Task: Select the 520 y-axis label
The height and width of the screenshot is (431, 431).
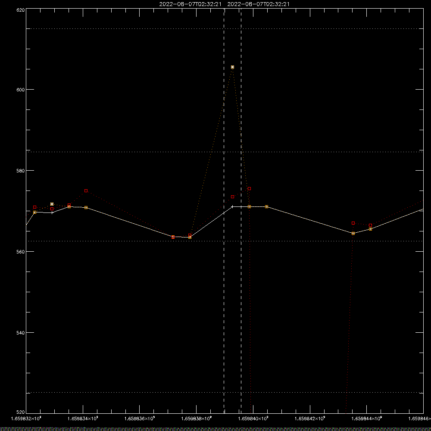Action: point(21,412)
